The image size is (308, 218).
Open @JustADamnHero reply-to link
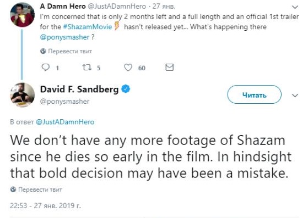65,122
